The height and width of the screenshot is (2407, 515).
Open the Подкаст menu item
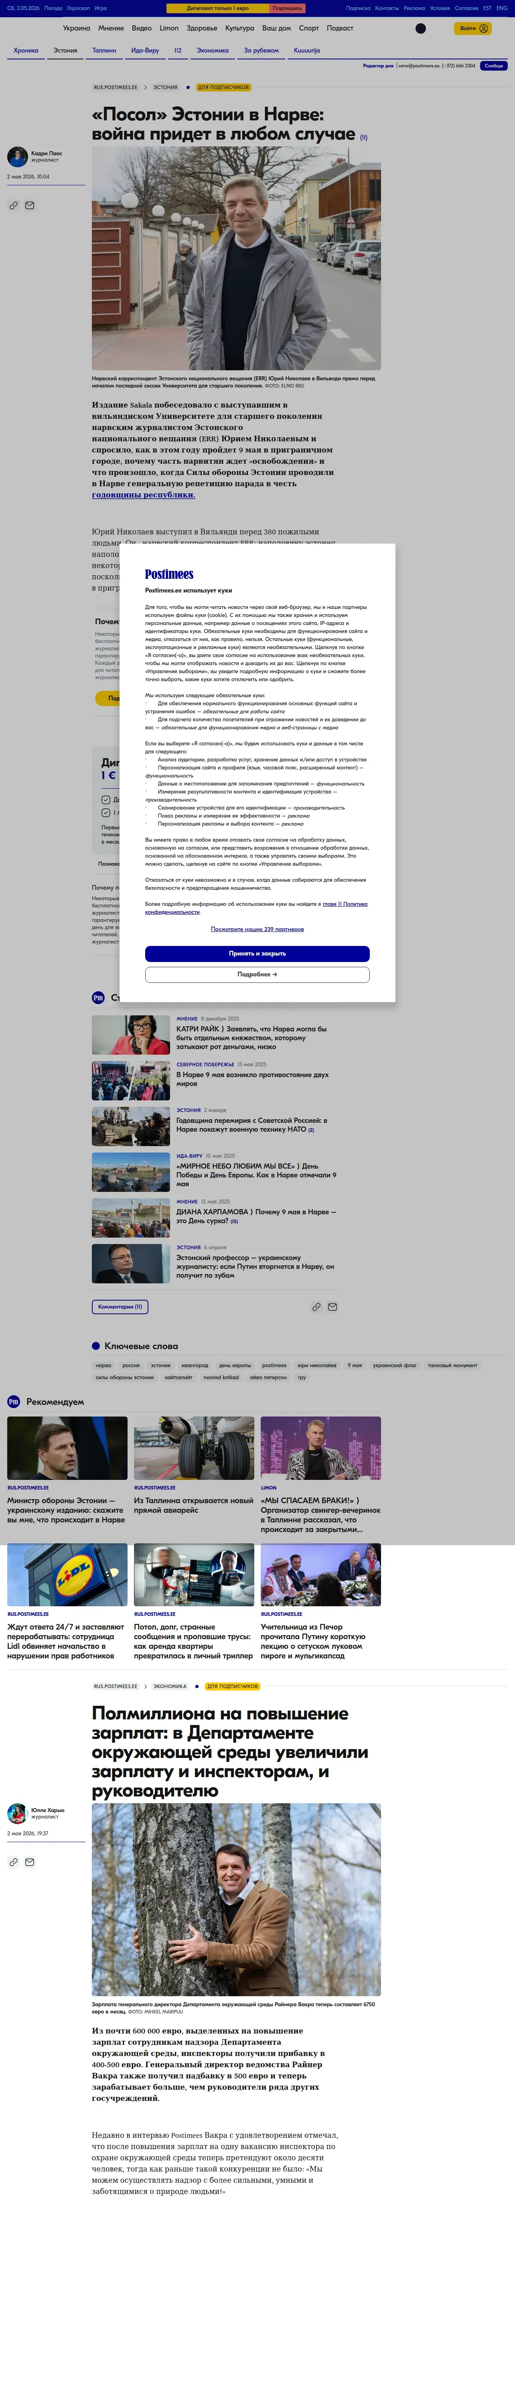point(340,28)
